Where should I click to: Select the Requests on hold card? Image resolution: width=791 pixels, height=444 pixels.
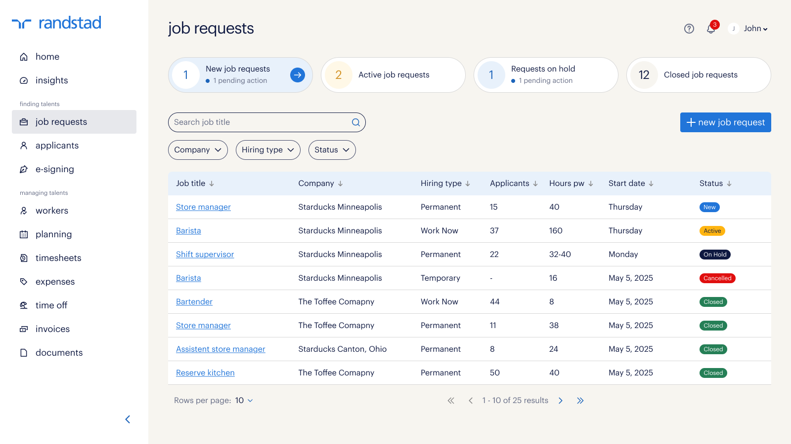tap(546, 75)
